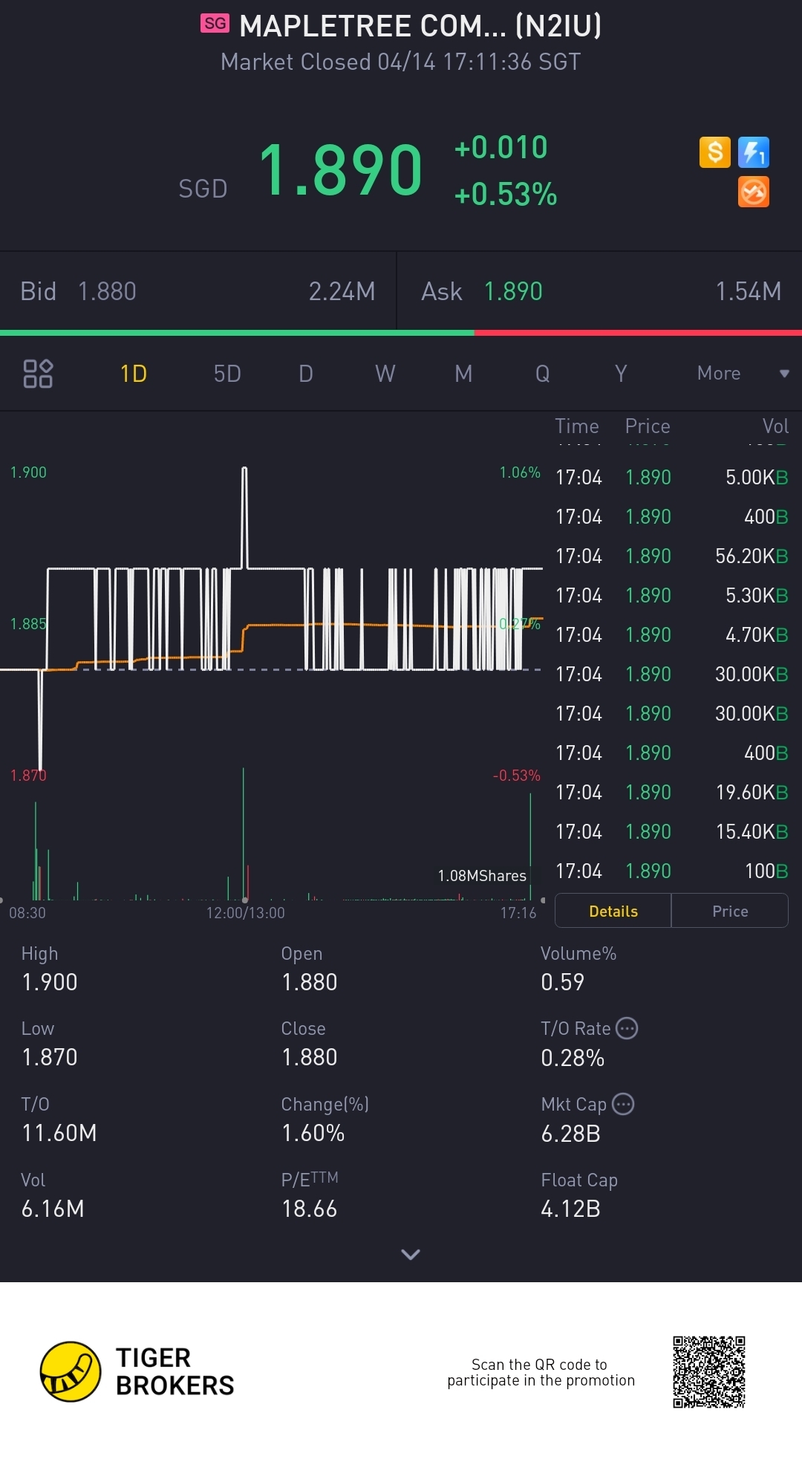Tap the Bid price 1.880
802x1462 pixels.
coord(107,291)
